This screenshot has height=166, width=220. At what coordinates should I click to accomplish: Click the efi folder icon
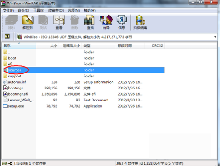5,64
